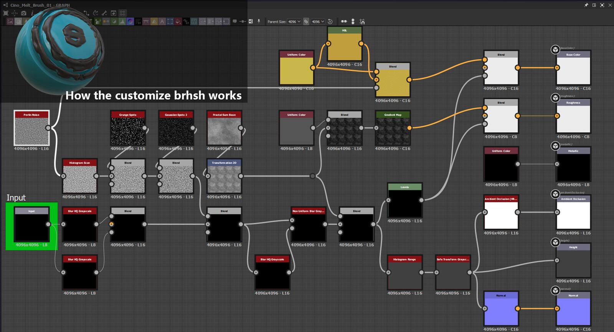This screenshot has height=332, width=614.
Task: Add a Blend node from toolbar
Action: [x=18, y=21]
